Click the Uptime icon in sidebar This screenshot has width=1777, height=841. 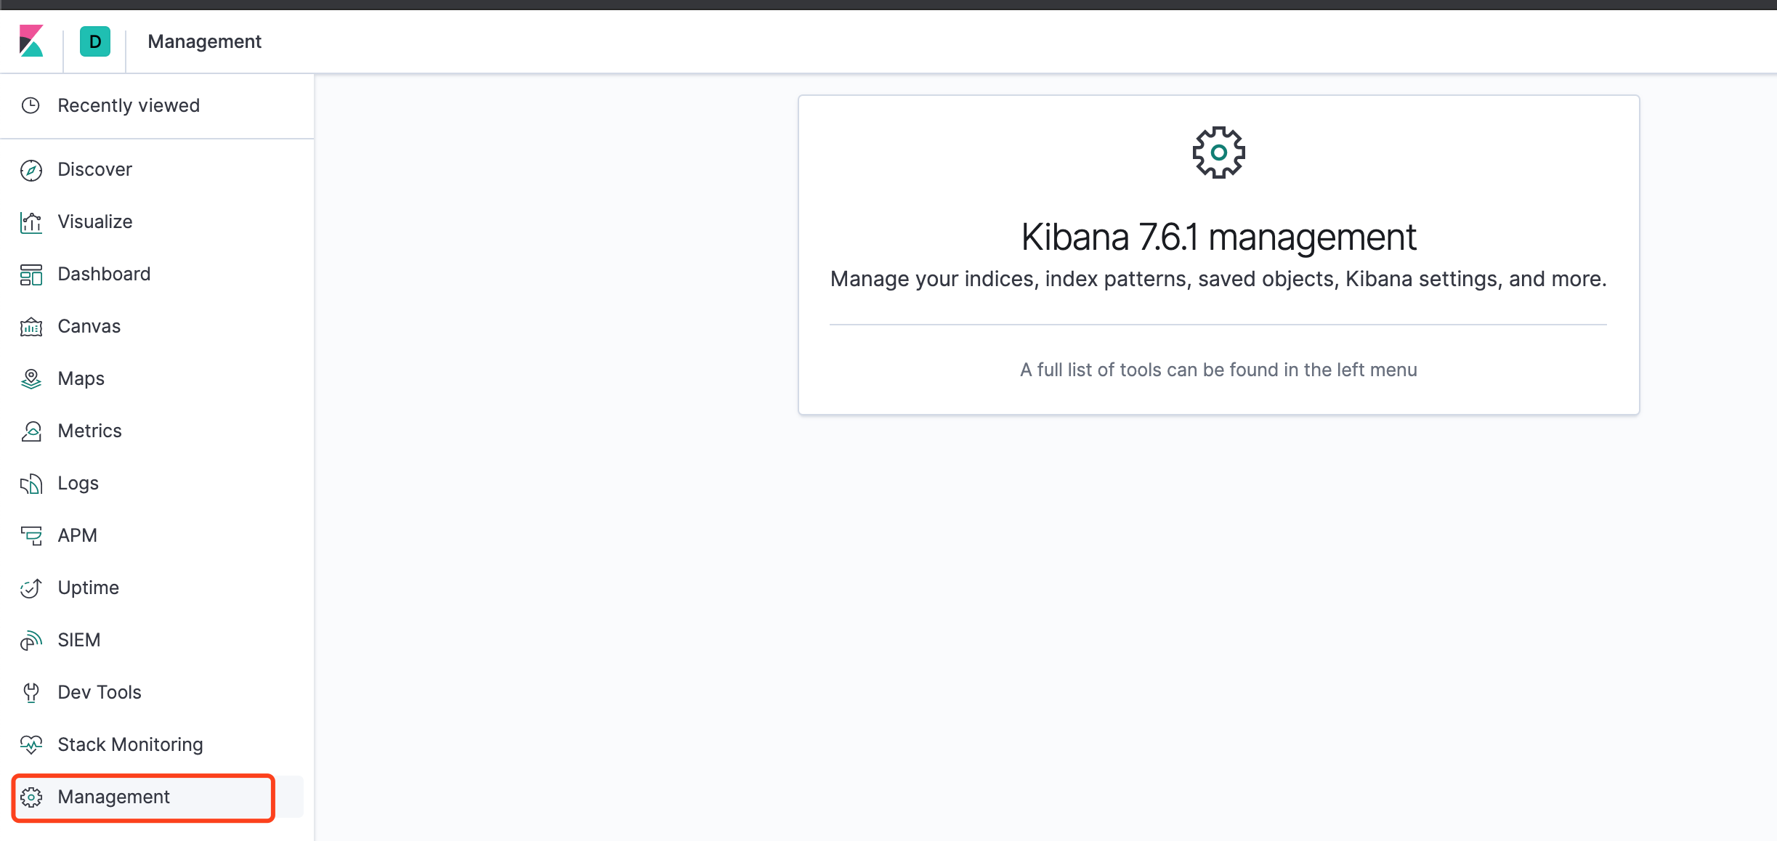31,588
